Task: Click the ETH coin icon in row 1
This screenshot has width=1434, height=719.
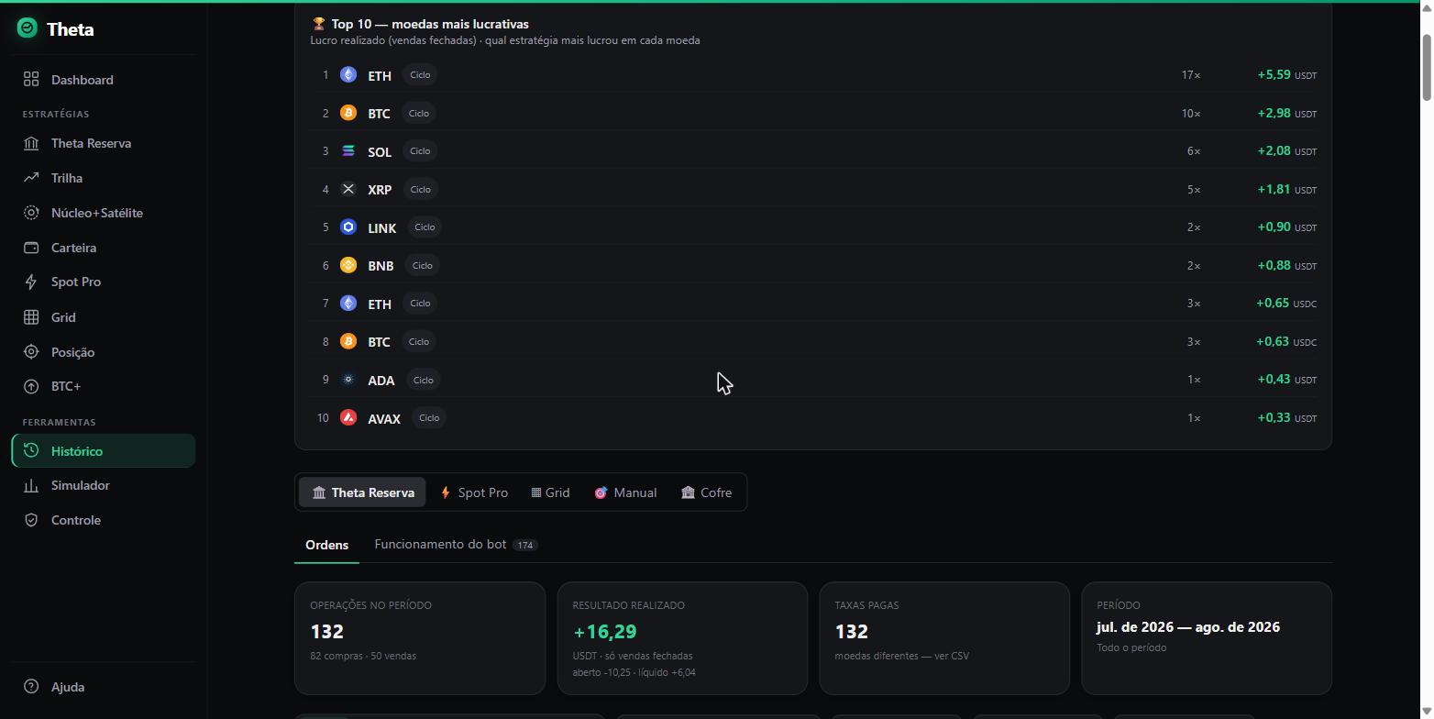Action: click(348, 75)
